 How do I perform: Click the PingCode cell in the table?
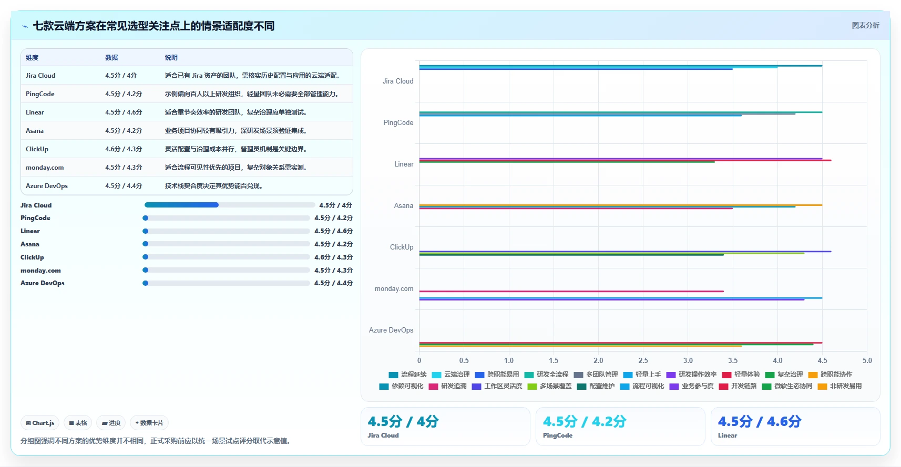[40, 94]
